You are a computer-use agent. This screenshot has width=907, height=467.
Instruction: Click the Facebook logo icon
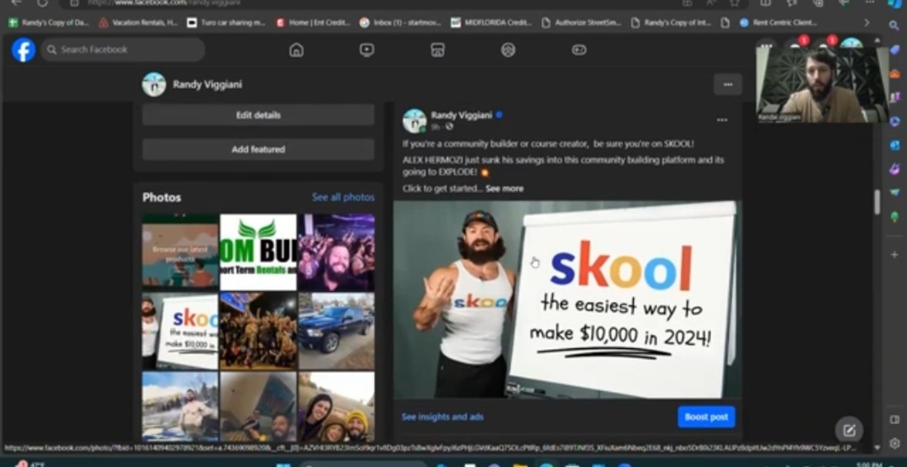[x=24, y=50]
